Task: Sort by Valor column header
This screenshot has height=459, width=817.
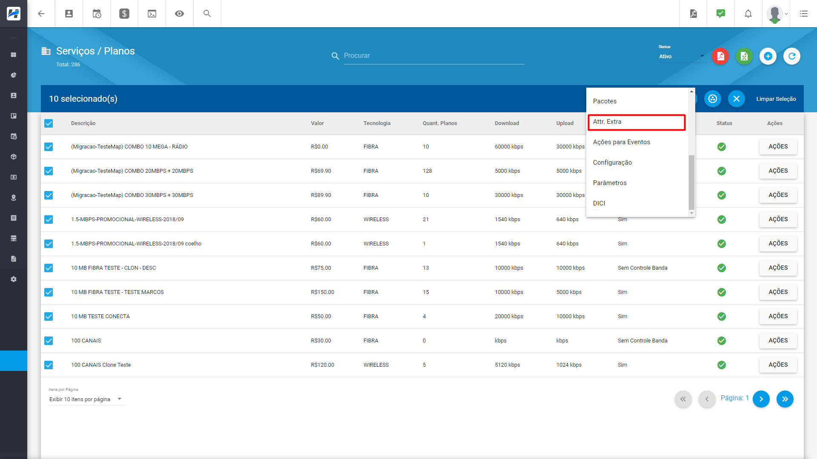Action: [x=317, y=123]
